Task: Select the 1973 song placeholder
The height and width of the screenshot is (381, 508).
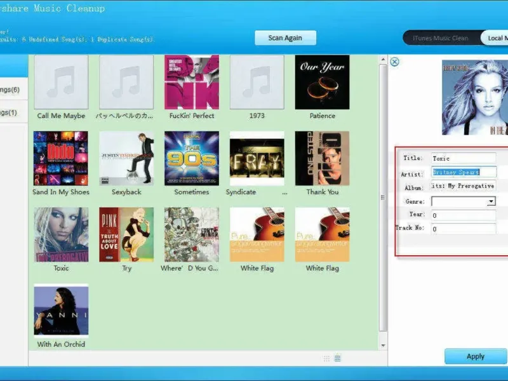Action: pyautogui.click(x=257, y=82)
